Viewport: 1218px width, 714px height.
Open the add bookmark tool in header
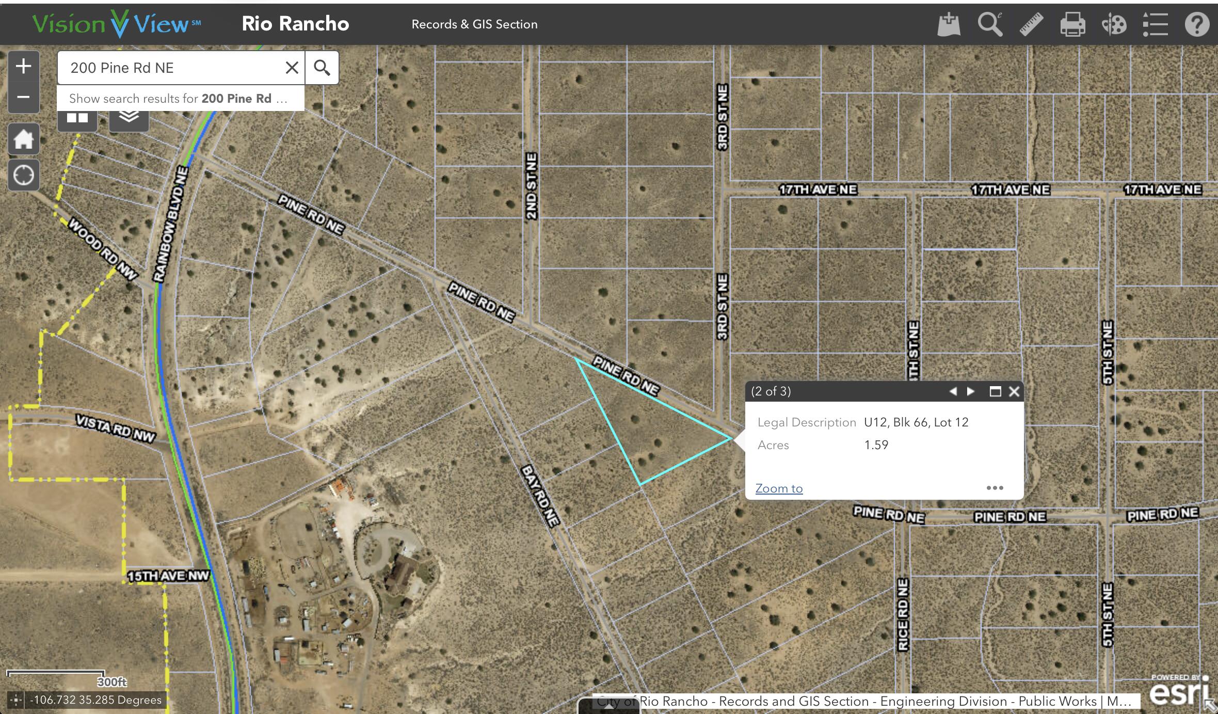click(x=949, y=24)
